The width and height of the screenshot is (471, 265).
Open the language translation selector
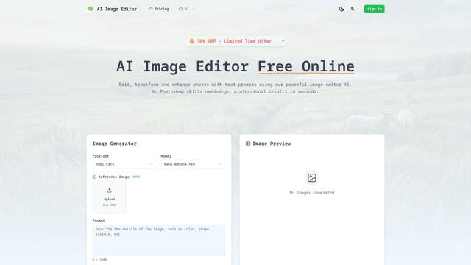353,9
